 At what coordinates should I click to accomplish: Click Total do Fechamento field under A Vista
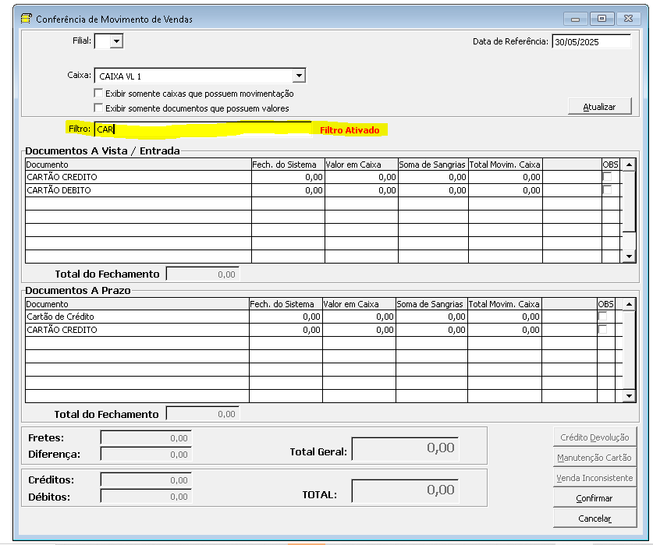coord(203,274)
